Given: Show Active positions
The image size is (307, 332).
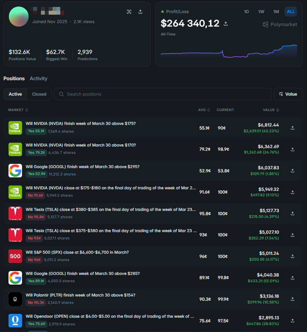Looking at the screenshot, I should [15, 94].
